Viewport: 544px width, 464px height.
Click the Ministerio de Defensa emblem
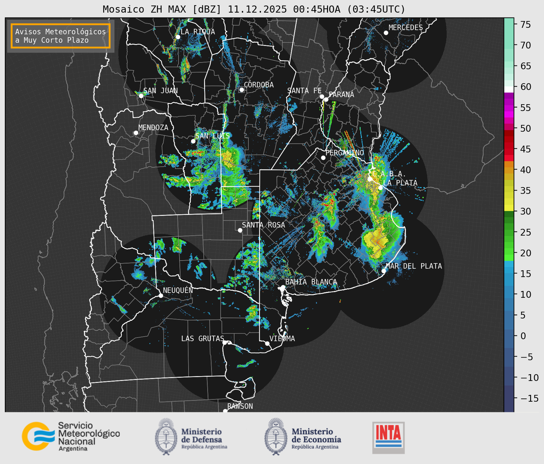click(x=166, y=437)
